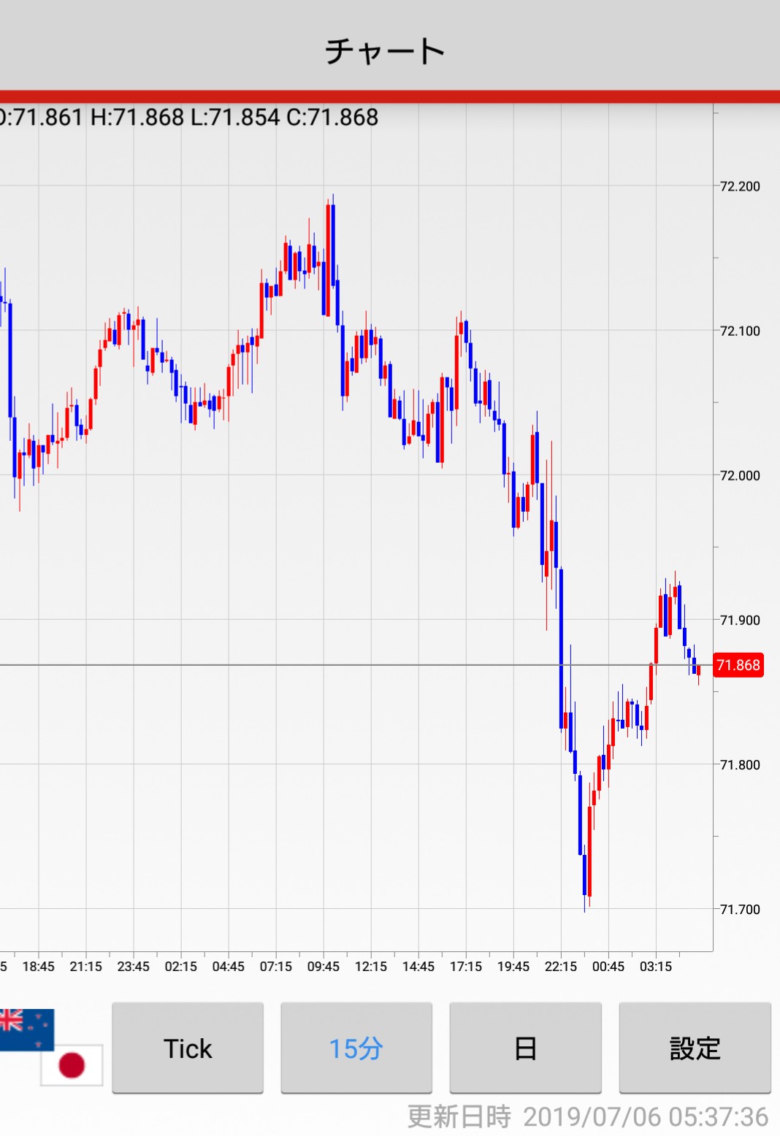Screen dimensions: 780x1136
Task: Click the 72.200 price axis label
Action: click(740, 186)
